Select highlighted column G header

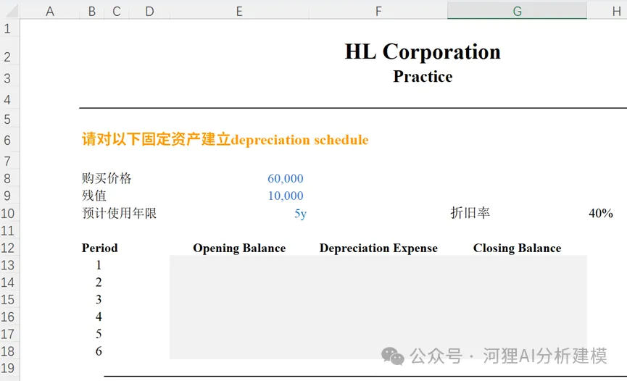pos(517,11)
